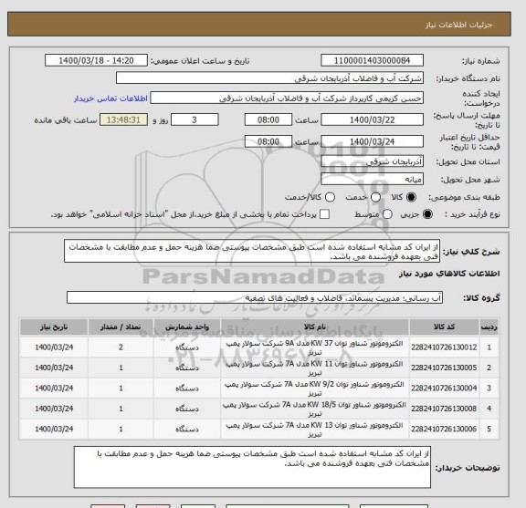Click the request creator name field
This screenshot has width=526, height=508.
(x=287, y=98)
